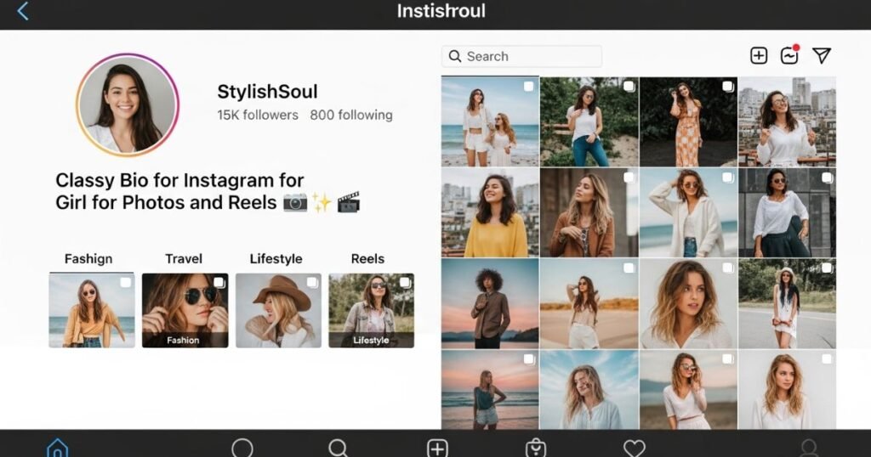Switch to the Lifestyle tab
The height and width of the screenshot is (457, 871).
pos(276,258)
